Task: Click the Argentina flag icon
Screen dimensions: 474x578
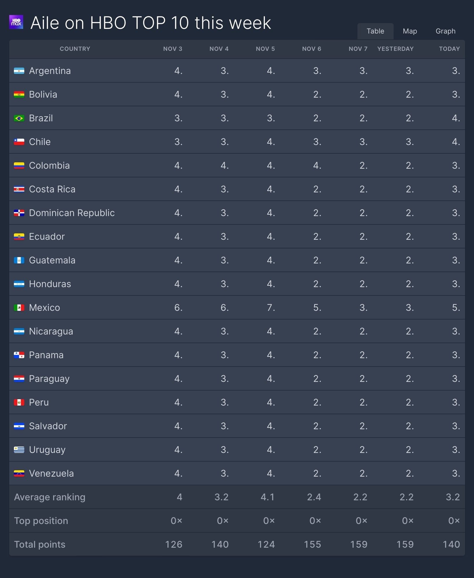Action: [19, 71]
